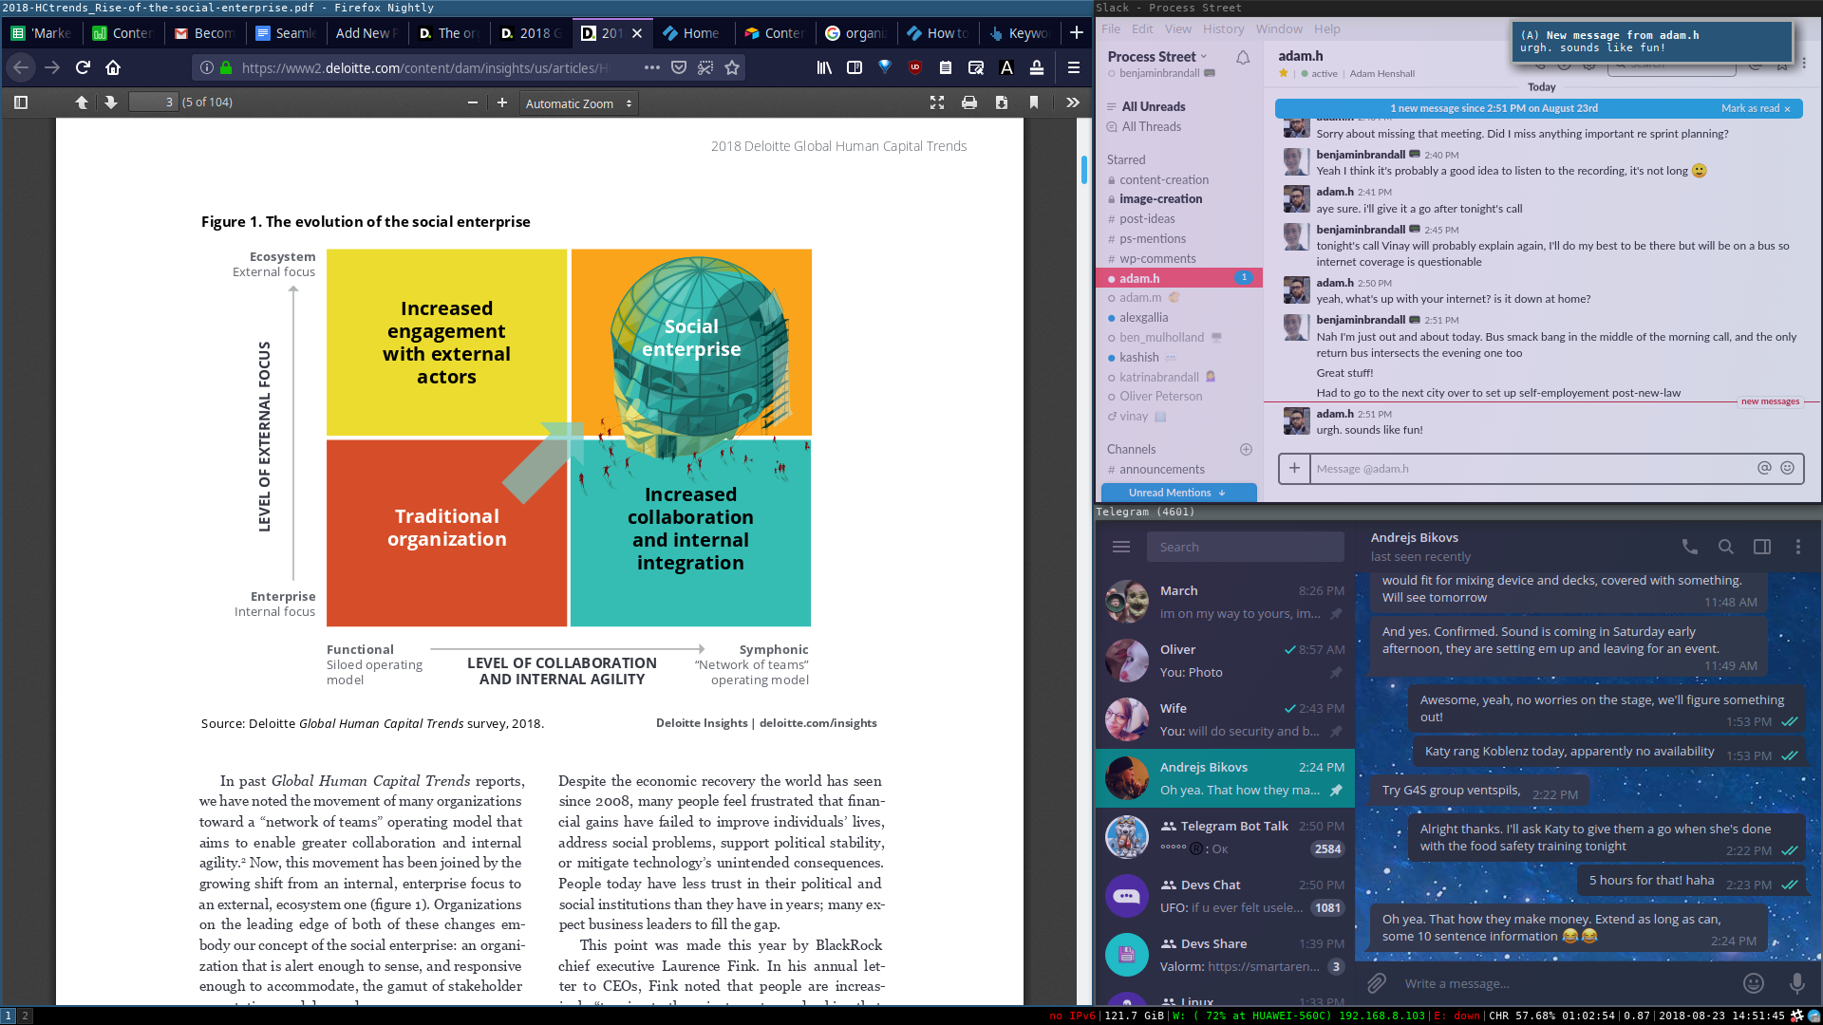Open page actions three-dot menu

point(651,67)
